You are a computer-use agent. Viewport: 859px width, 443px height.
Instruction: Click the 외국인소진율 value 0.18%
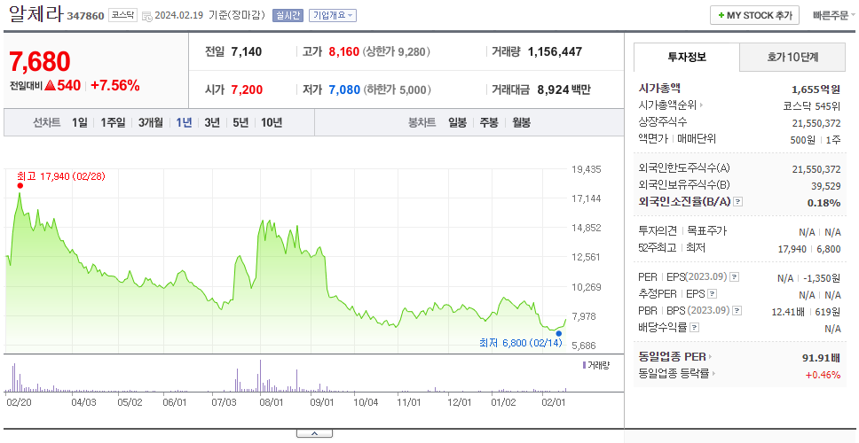[x=824, y=203]
